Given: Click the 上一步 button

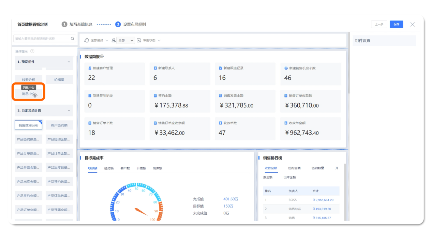Looking at the screenshot, I should pos(379,24).
